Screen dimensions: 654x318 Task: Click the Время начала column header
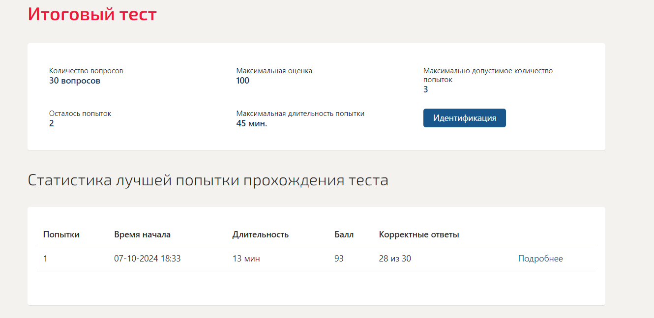(x=143, y=234)
